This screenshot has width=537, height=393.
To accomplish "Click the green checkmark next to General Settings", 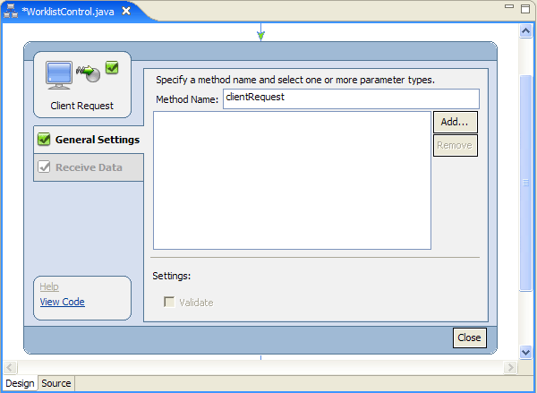I will pos(44,139).
